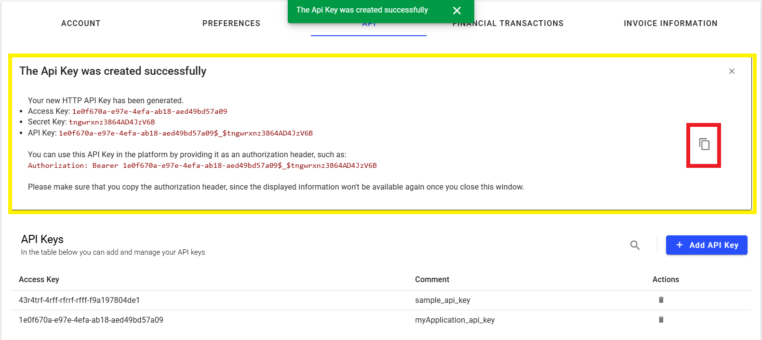This screenshot has height=340, width=762.
Task: Dismiss the green success toast notification
Action: pyautogui.click(x=457, y=11)
